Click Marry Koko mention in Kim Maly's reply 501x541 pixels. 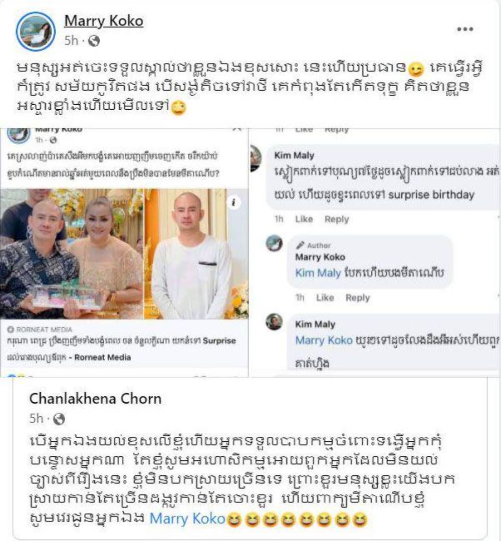point(324,340)
